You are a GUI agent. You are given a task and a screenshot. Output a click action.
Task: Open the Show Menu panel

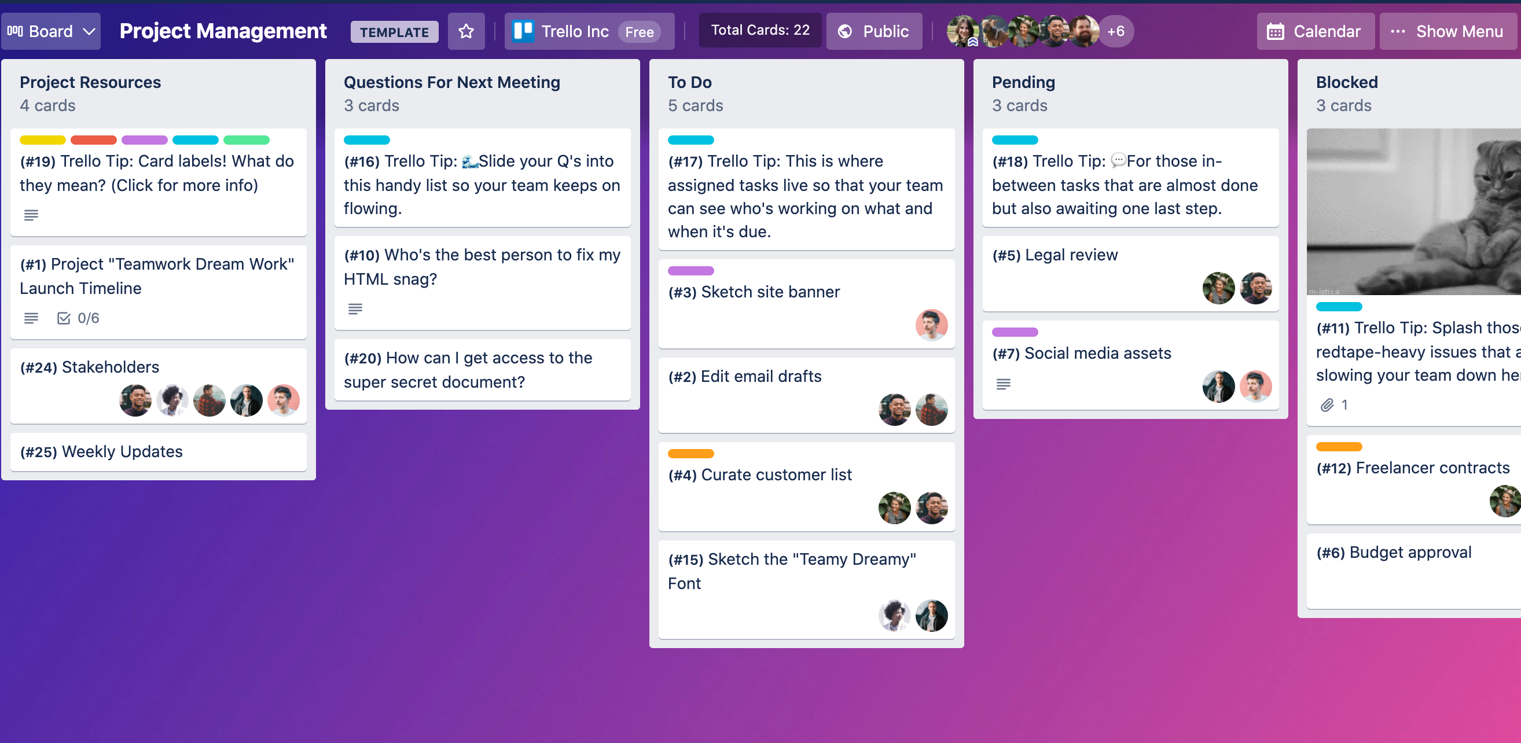click(x=1446, y=30)
